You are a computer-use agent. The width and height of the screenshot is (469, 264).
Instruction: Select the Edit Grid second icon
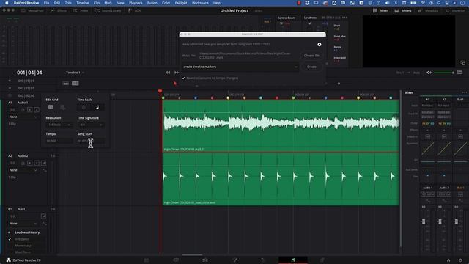(x=63, y=107)
